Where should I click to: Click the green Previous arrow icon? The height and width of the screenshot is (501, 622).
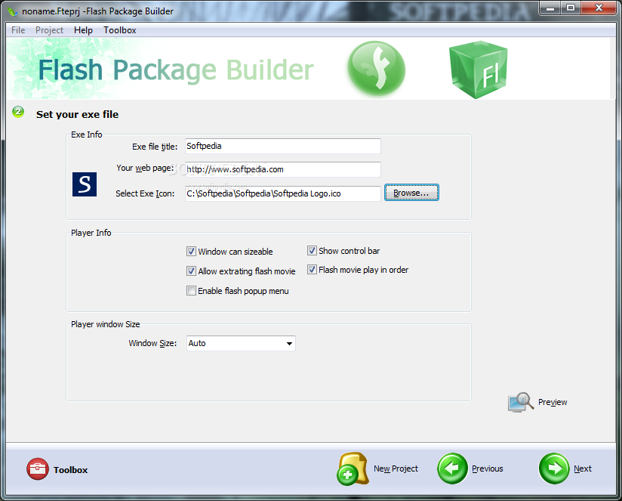pyautogui.click(x=452, y=469)
